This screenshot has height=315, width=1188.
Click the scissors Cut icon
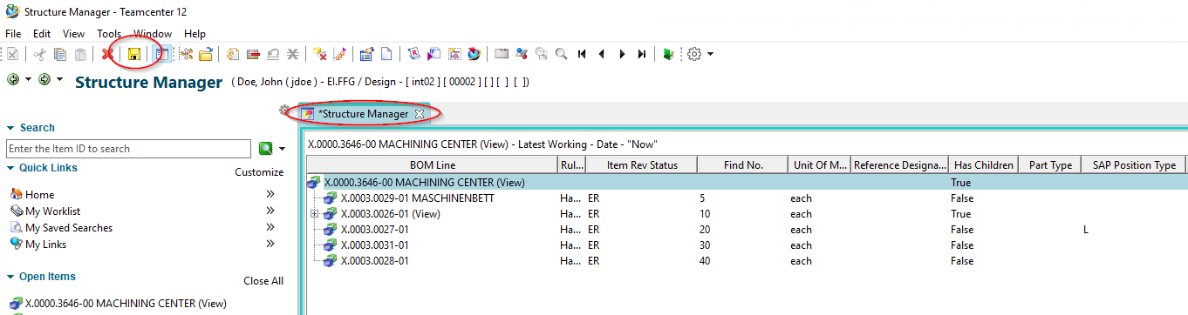pos(40,54)
